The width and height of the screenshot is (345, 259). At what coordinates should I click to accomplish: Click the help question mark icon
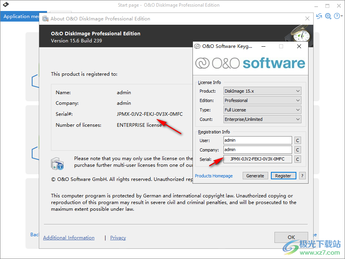click(337, 16)
